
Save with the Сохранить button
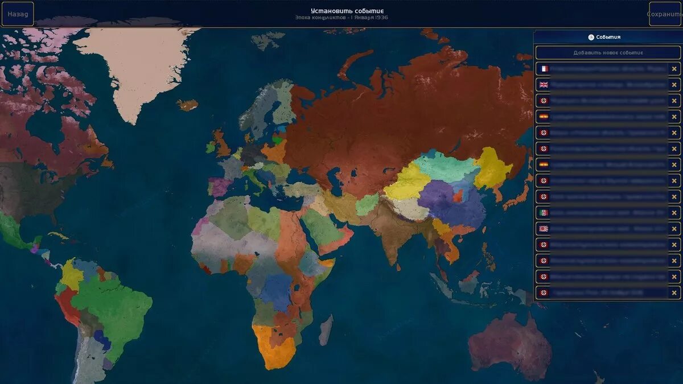pos(665,14)
